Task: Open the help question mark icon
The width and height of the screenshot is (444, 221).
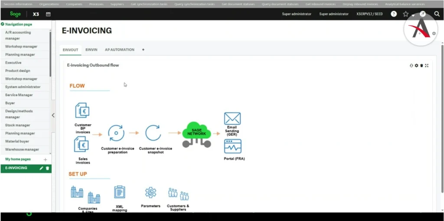Action: click(394, 14)
